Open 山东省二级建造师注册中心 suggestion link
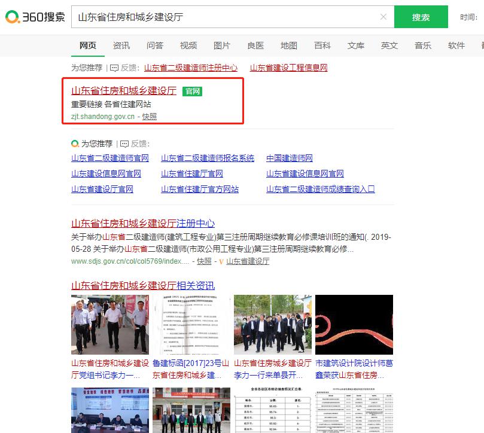The height and width of the screenshot is (433, 484). [x=190, y=68]
